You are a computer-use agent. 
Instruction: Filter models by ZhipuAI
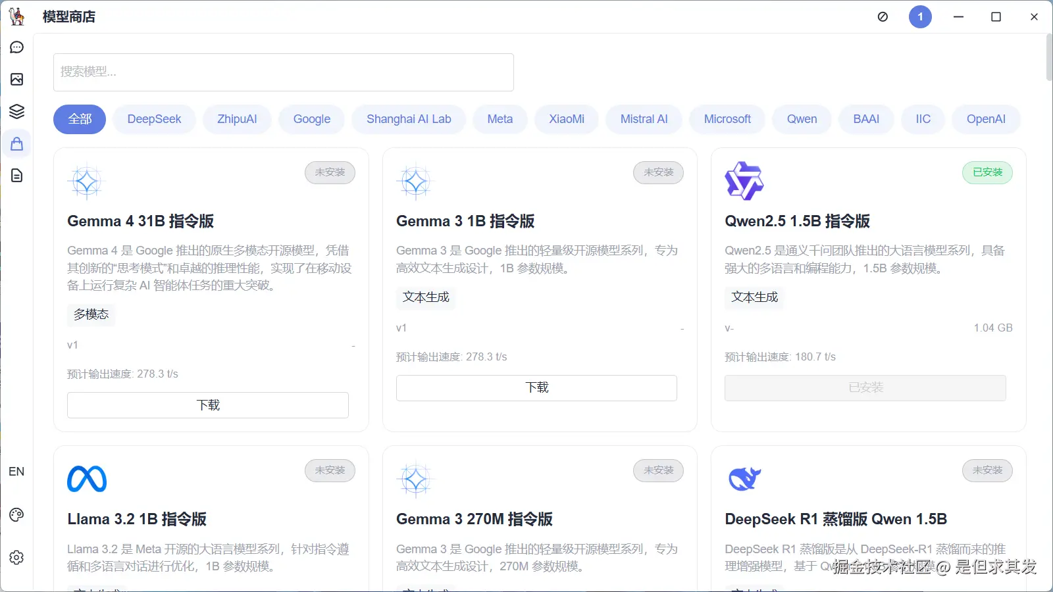point(237,119)
